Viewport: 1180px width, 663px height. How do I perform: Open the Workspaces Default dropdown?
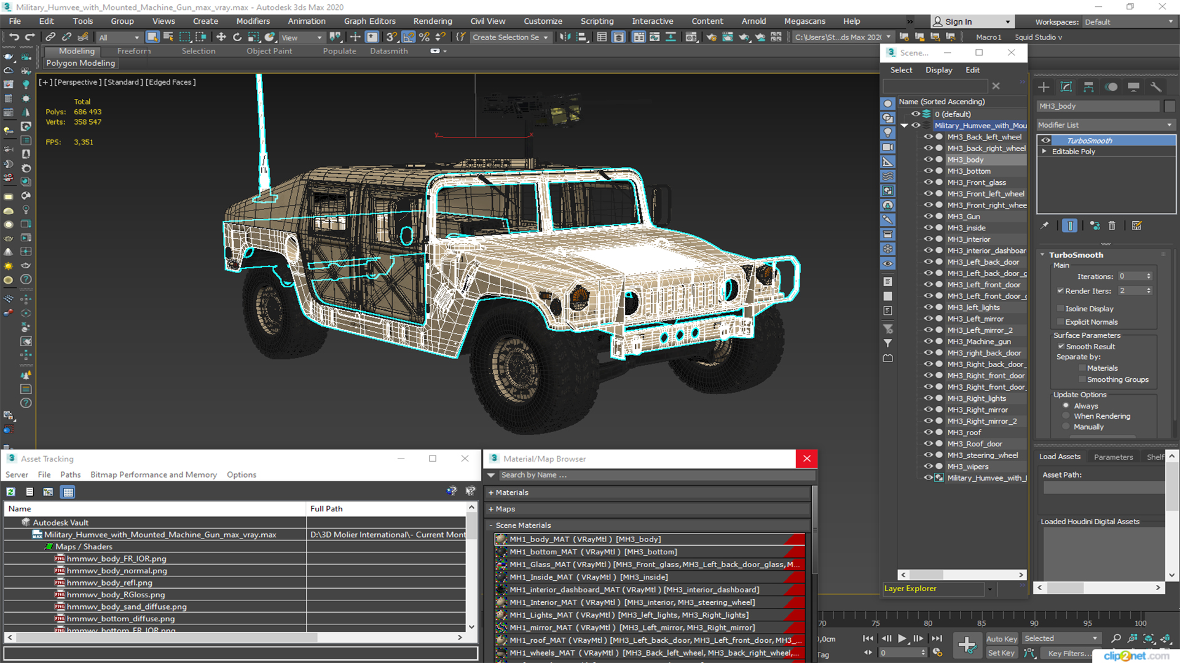click(1128, 22)
